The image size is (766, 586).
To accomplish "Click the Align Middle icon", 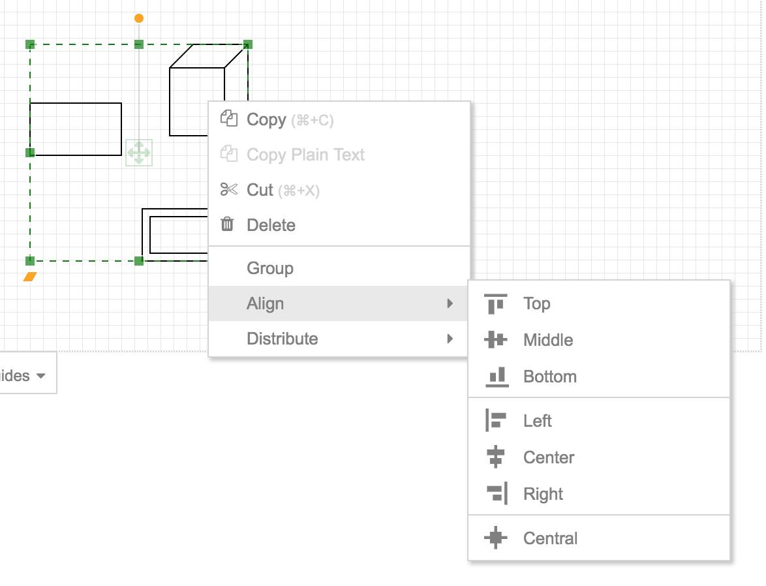I will click(x=496, y=340).
